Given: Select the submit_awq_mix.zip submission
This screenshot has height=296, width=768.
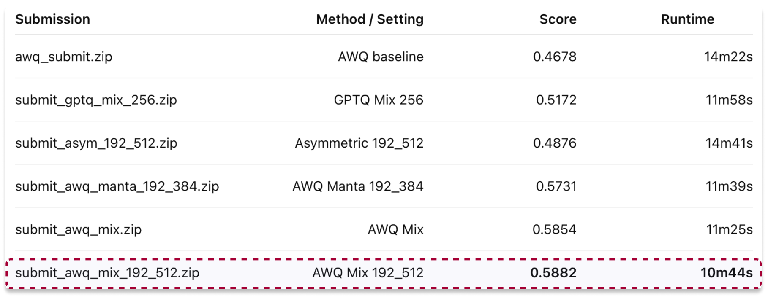Looking at the screenshot, I should [79, 230].
